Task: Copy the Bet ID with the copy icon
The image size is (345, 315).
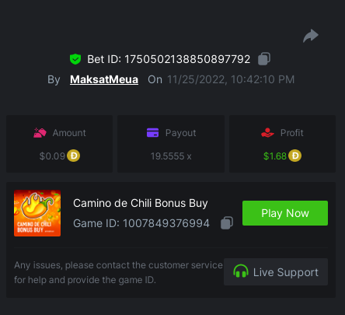Action: click(x=264, y=59)
